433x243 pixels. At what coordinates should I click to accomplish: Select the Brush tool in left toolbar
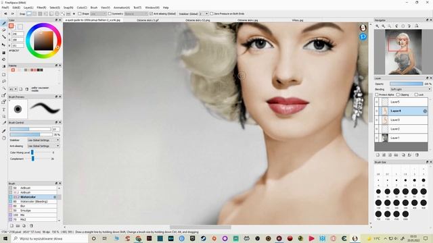click(x=4, y=24)
